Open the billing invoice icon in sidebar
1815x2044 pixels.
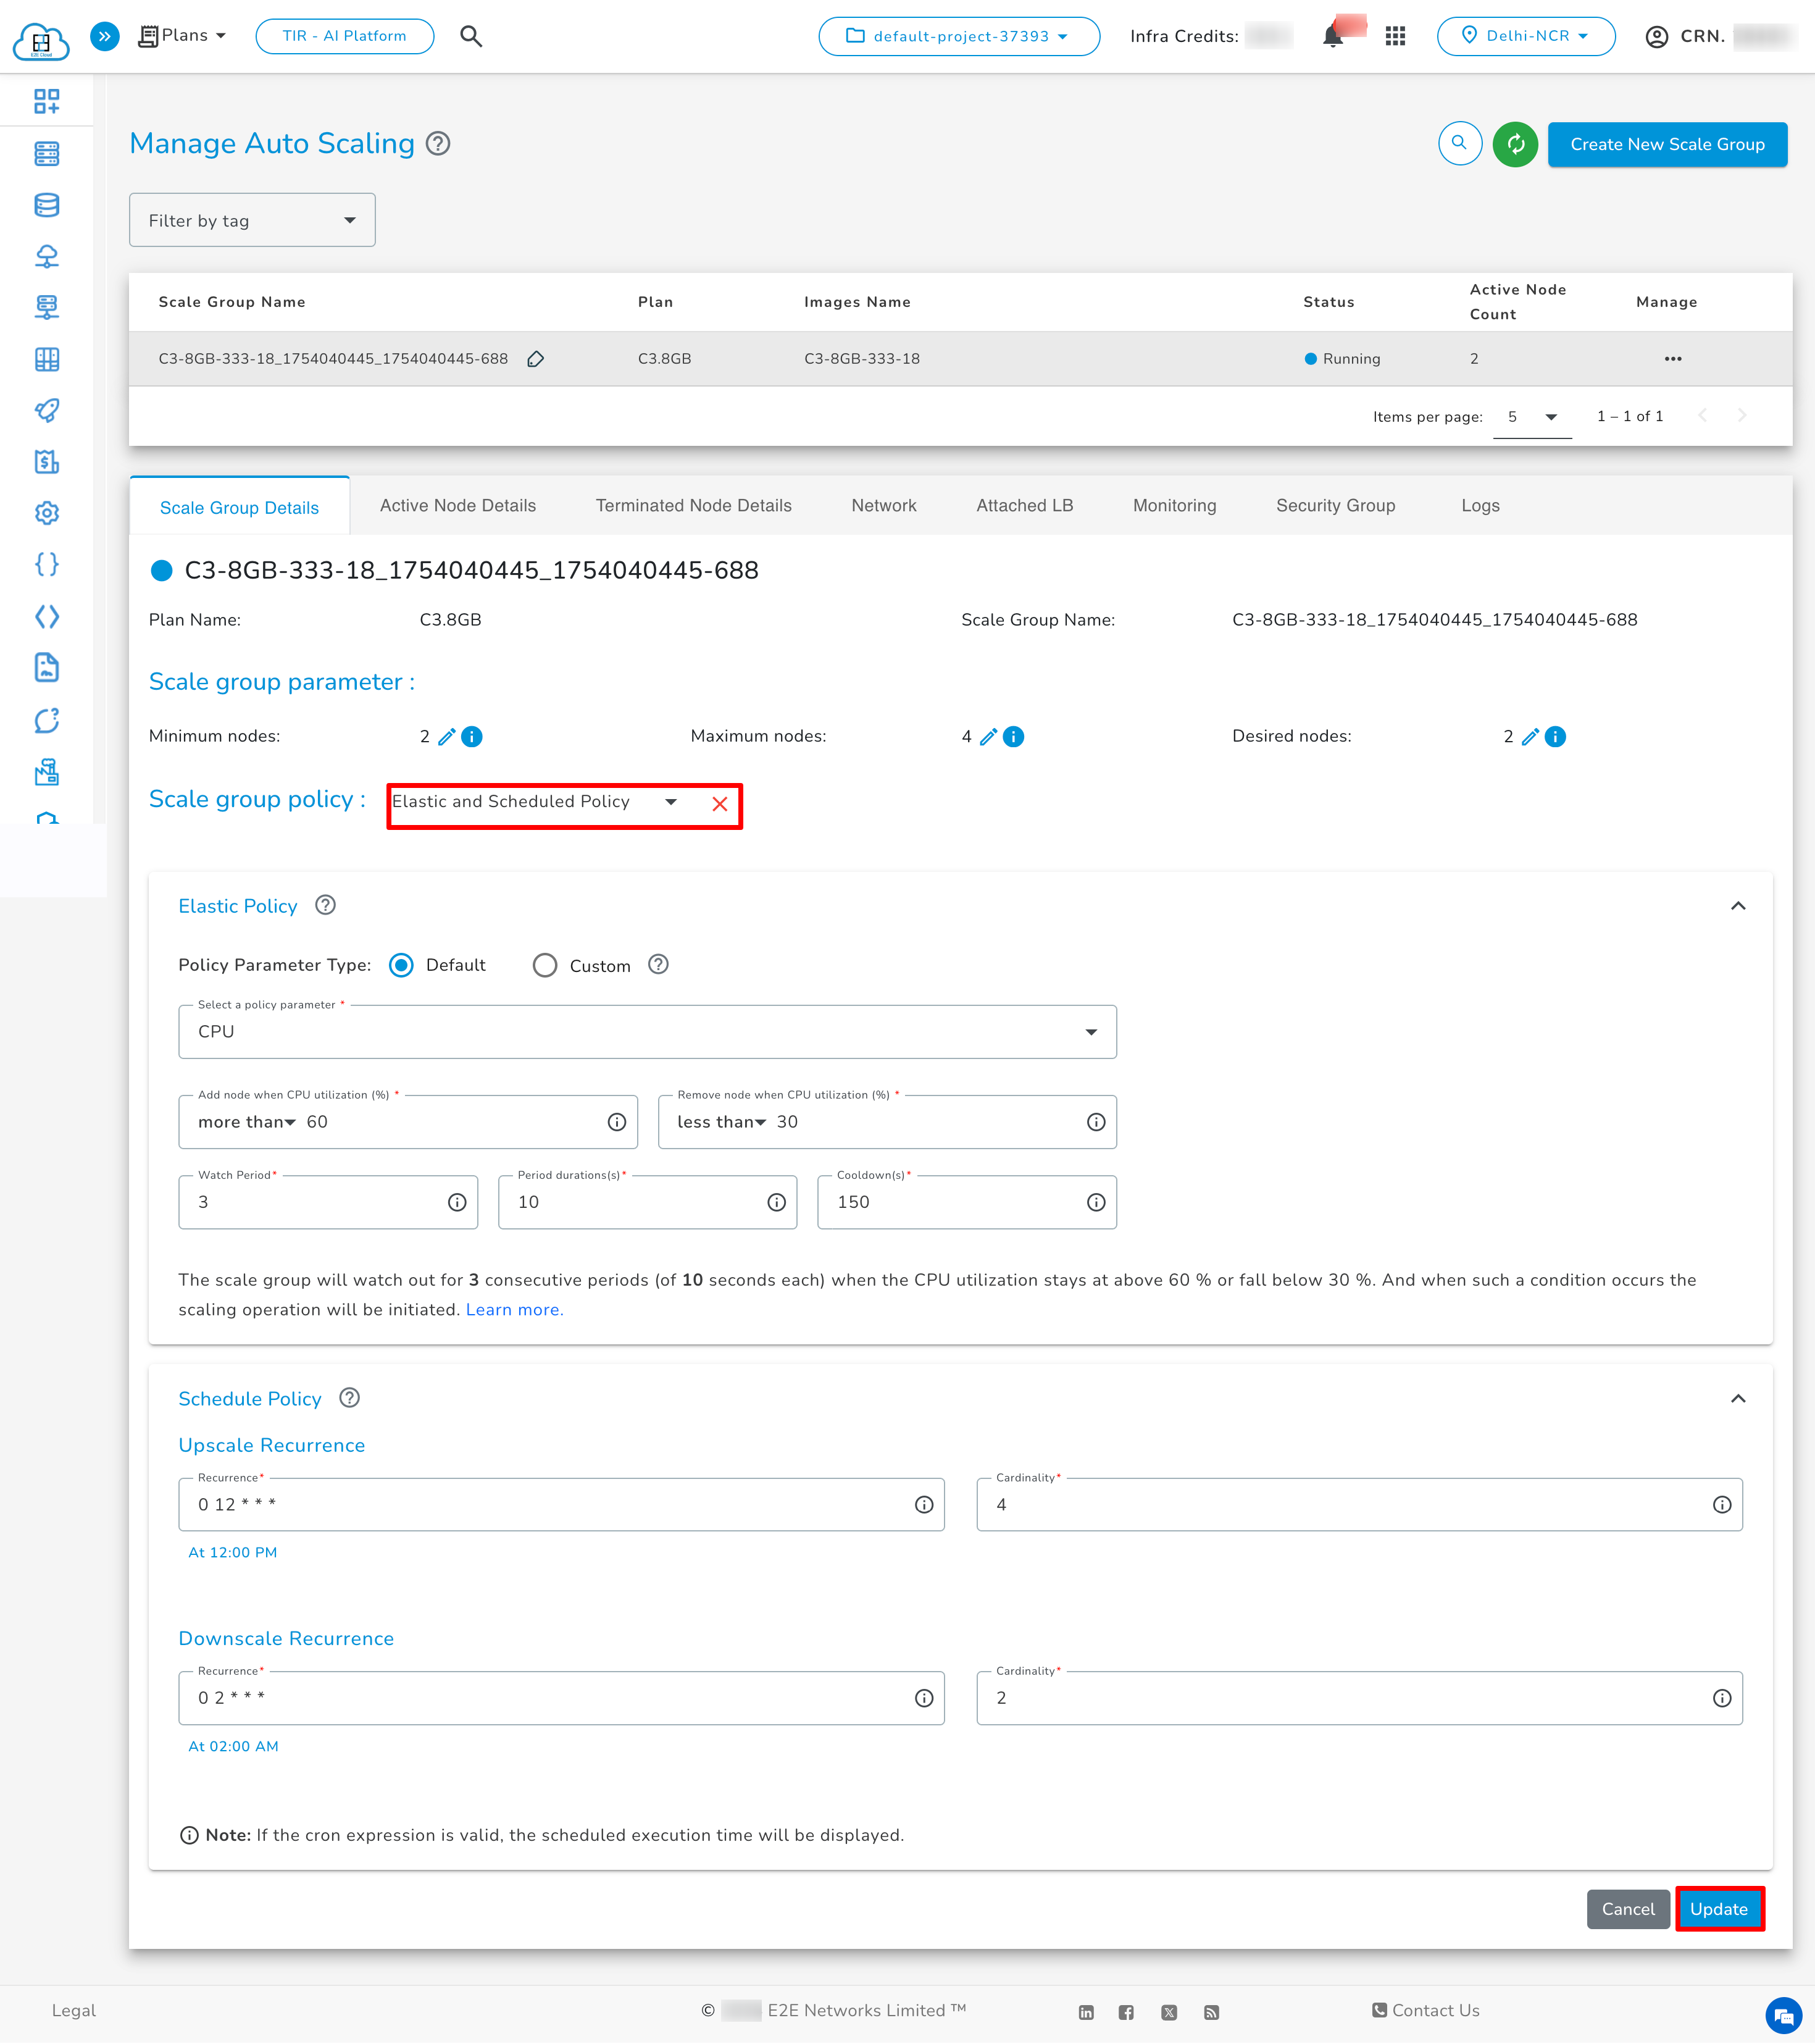coord(46,462)
